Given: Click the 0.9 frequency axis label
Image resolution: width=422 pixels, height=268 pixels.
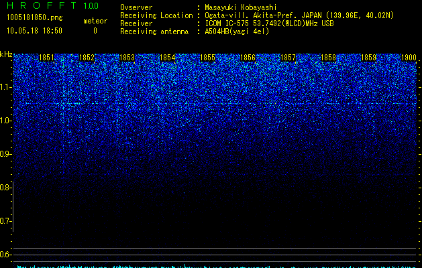Looking at the screenshot, I should tap(5, 154).
